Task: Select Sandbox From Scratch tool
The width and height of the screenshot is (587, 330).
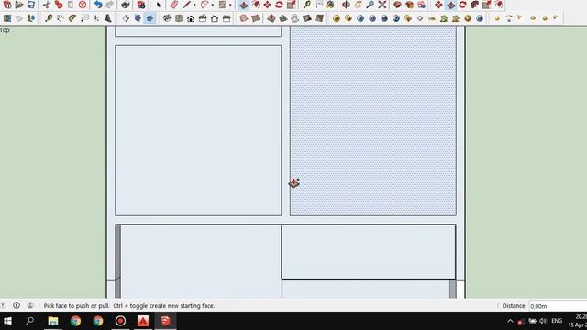Action: click(256, 18)
